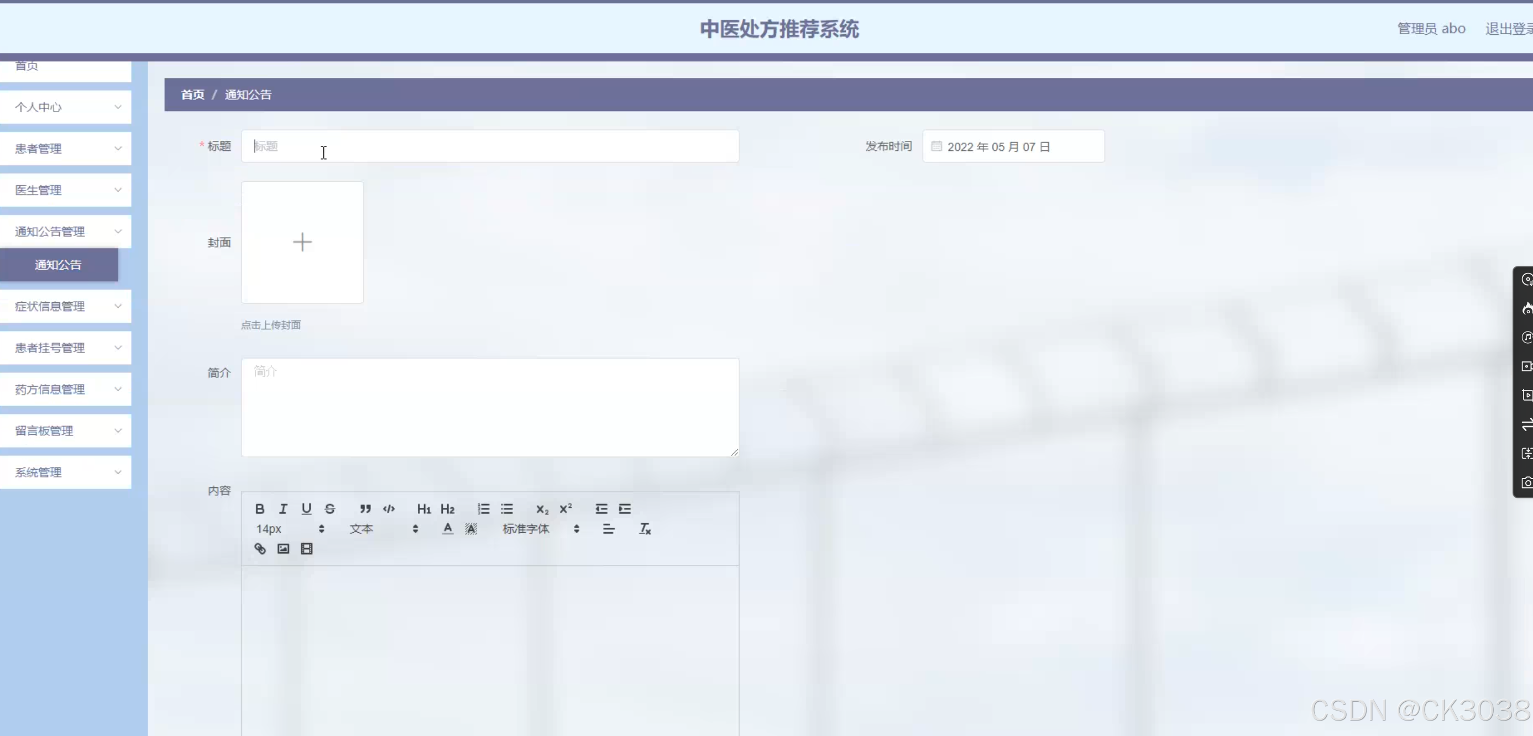Toggle underline formatting in editor
Image resolution: width=1533 pixels, height=736 pixels.
(x=306, y=509)
